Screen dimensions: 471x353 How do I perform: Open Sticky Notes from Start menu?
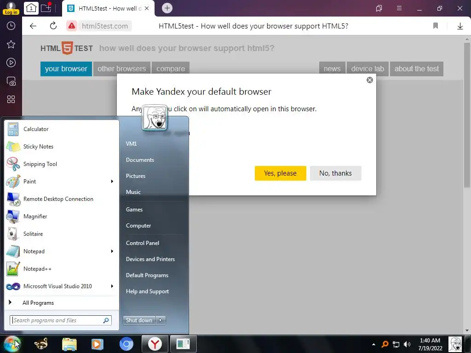click(62, 147)
